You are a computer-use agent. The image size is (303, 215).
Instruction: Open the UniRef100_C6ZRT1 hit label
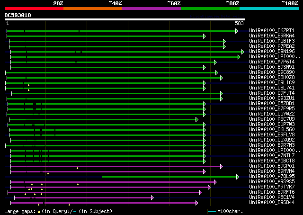[272, 31]
